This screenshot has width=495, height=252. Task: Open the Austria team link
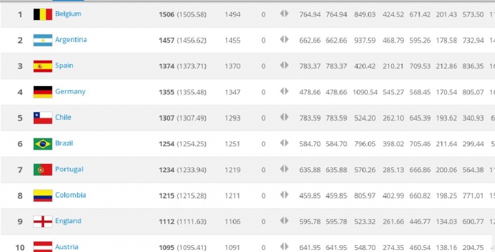click(x=67, y=246)
